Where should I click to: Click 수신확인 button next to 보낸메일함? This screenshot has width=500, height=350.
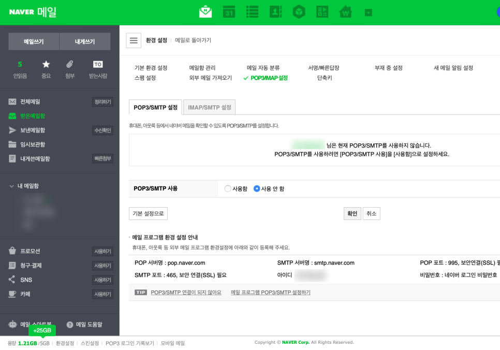(102, 130)
